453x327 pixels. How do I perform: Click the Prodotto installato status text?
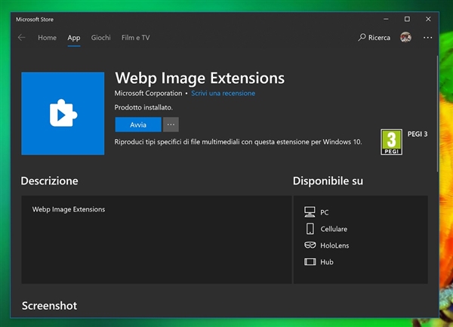point(143,107)
